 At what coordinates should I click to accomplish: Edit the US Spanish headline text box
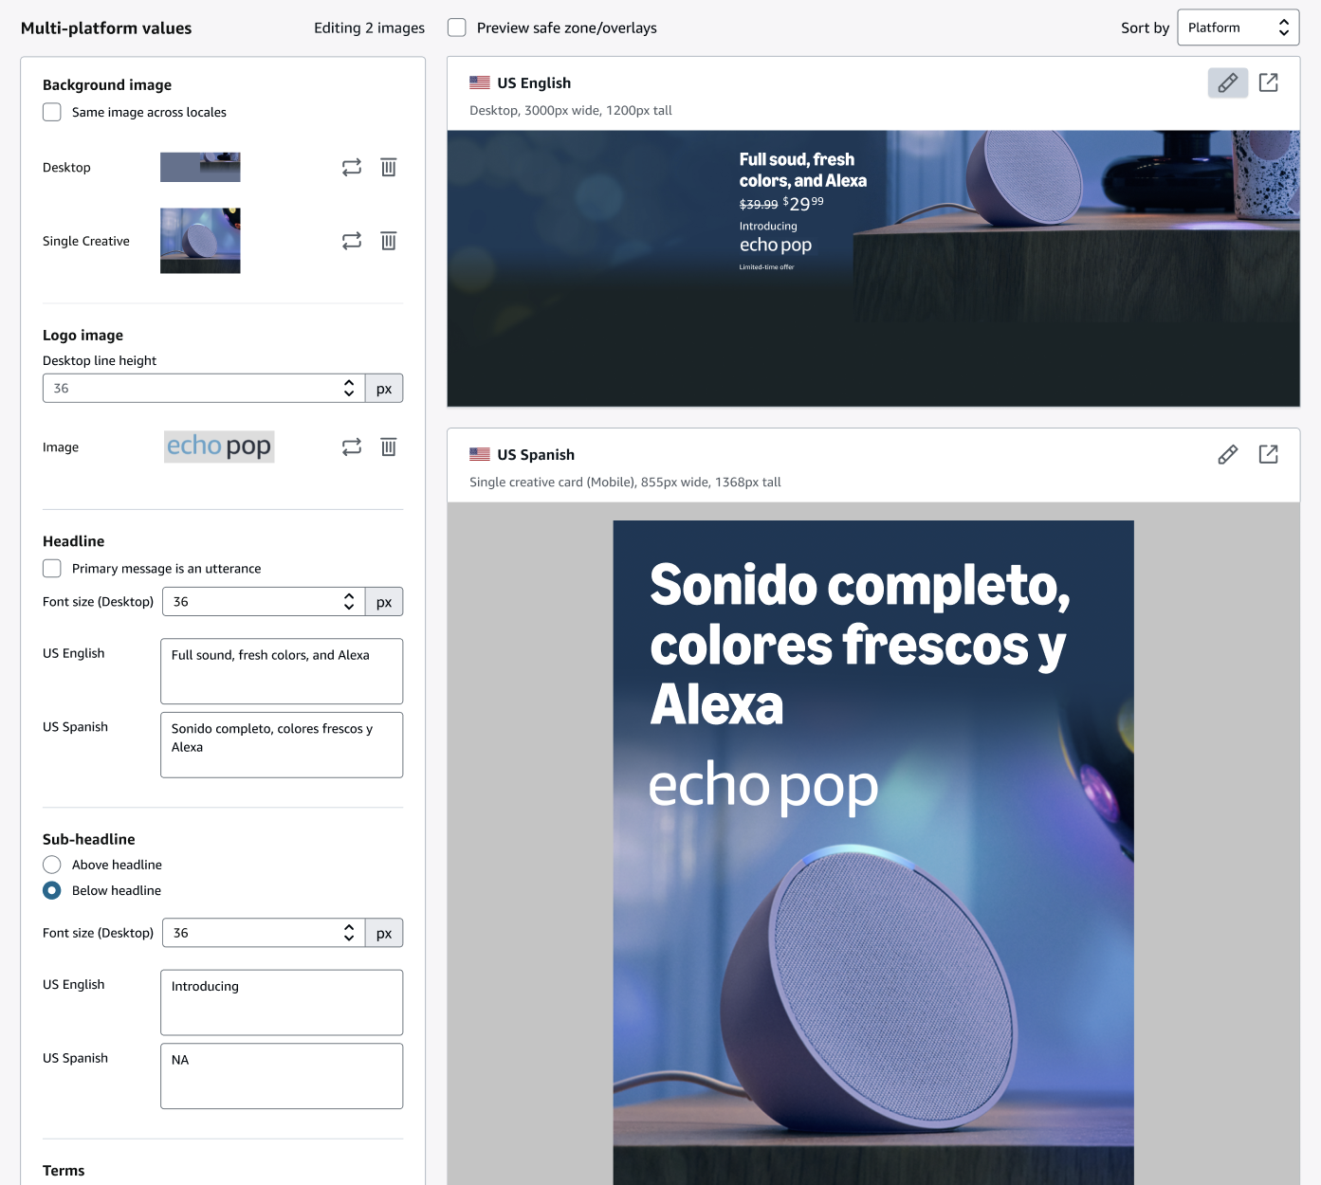pos(282,745)
